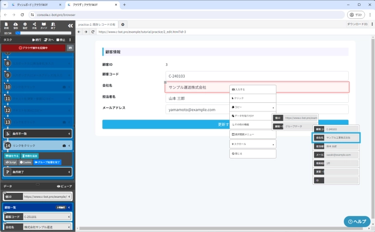The height and width of the screenshot is (232, 375).
Task: Open the 設定 (settings) gear icon
Action: [25, 25]
